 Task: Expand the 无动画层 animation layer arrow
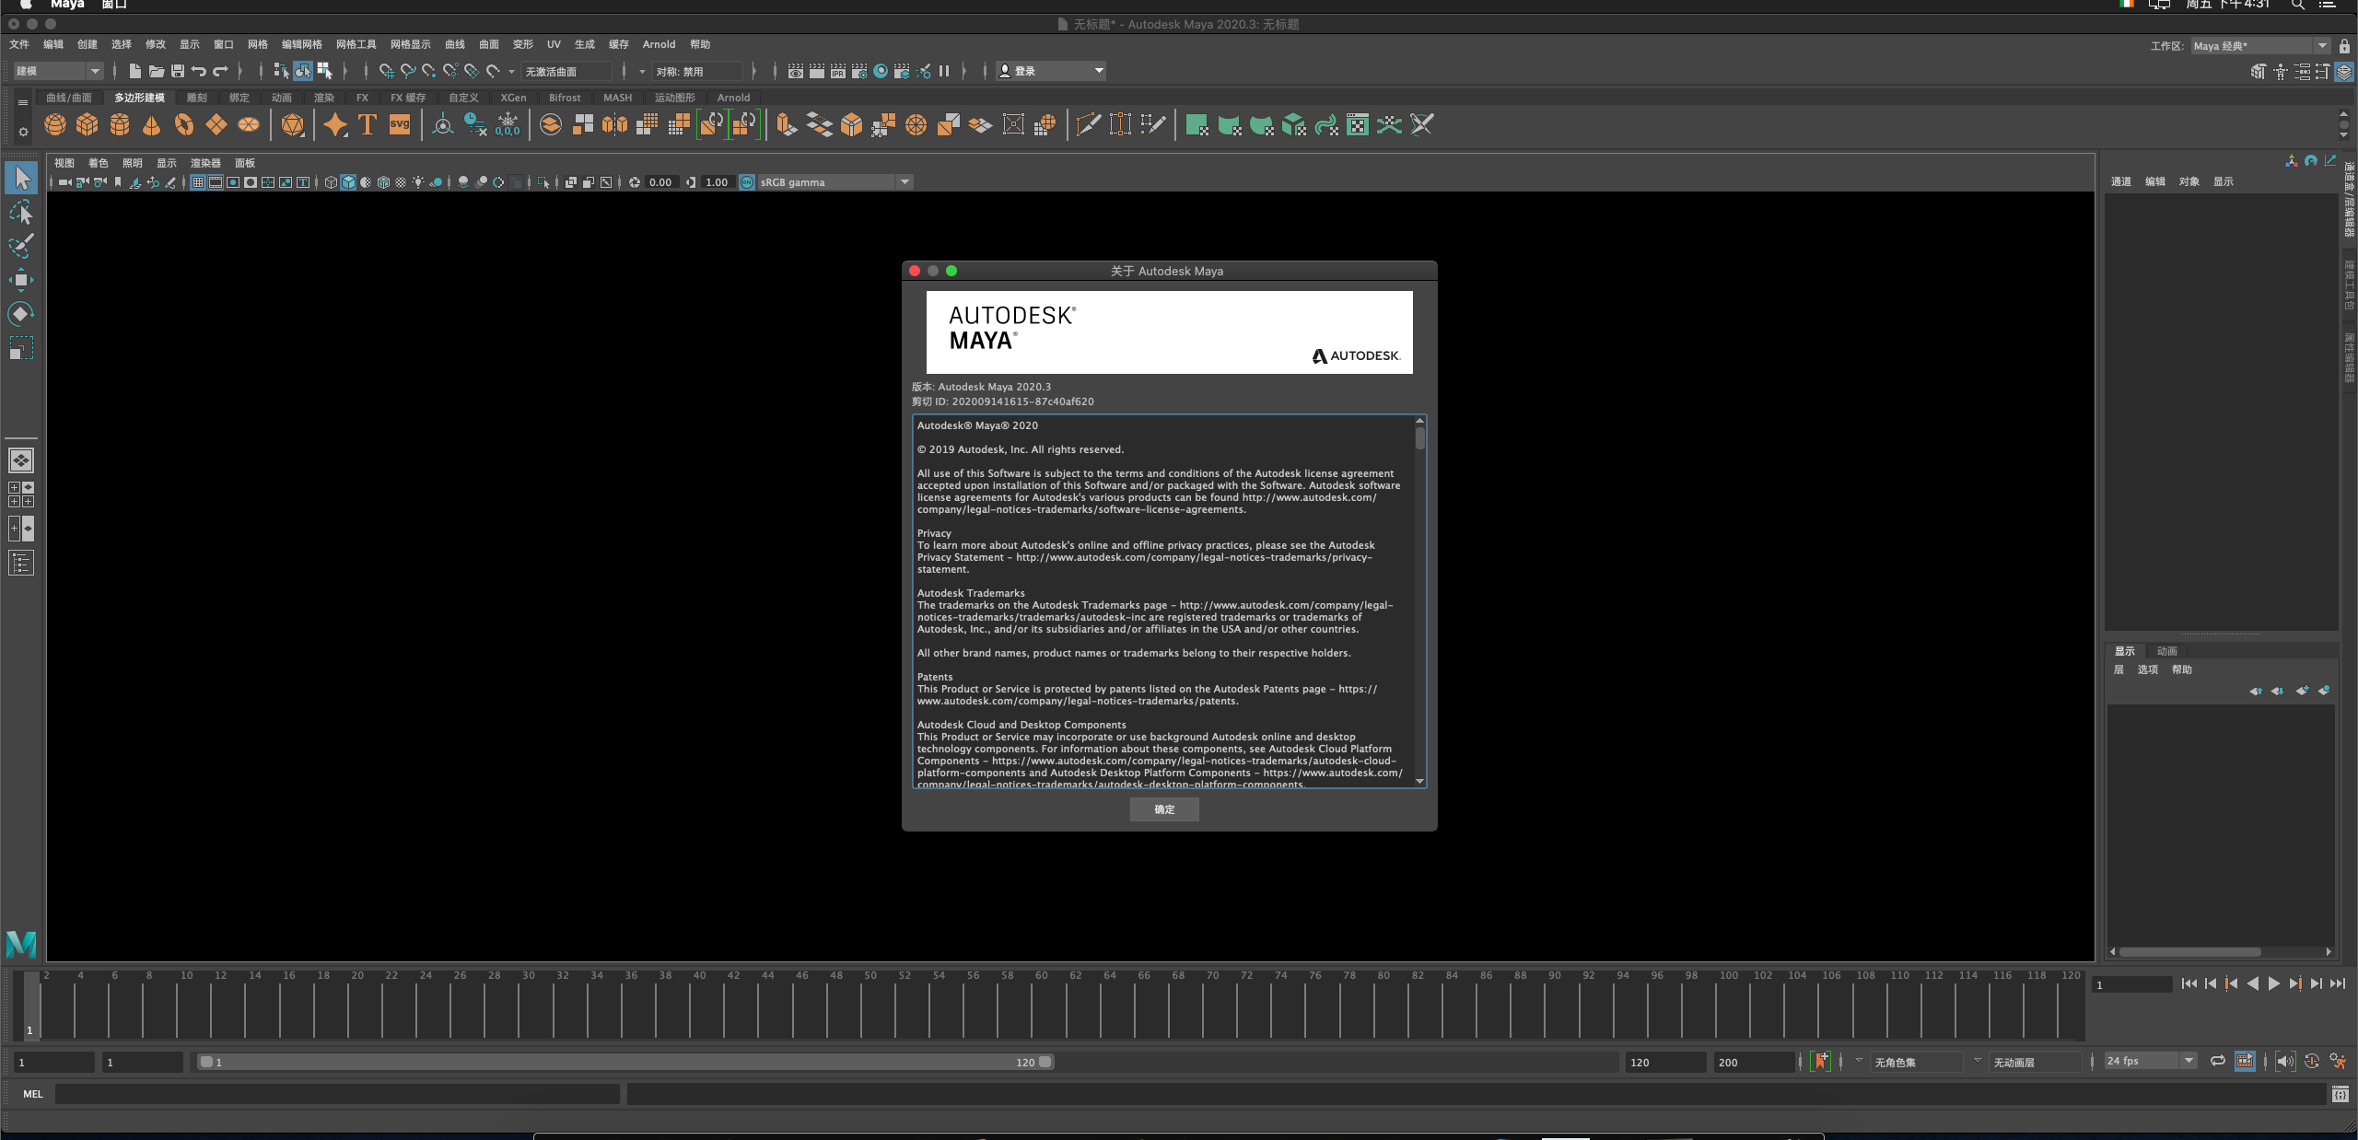tap(1978, 1061)
